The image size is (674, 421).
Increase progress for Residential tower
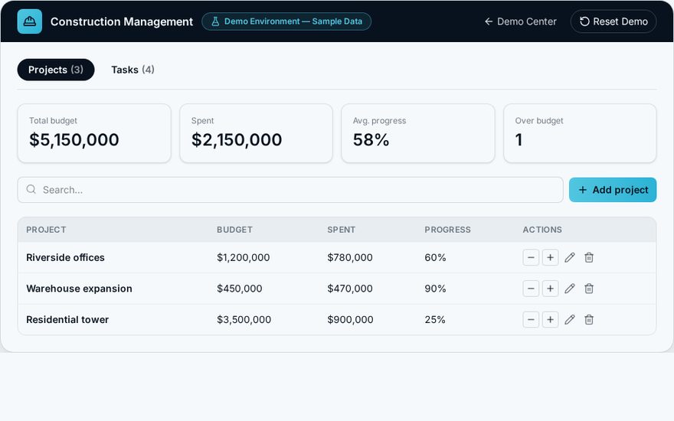click(x=550, y=320)
